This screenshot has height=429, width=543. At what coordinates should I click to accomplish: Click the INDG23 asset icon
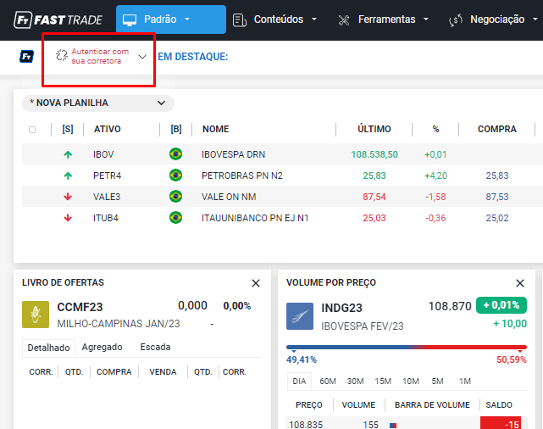tap(300, 316)
